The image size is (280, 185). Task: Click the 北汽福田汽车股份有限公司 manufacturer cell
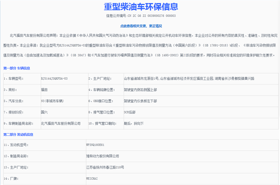click(61, 123)
